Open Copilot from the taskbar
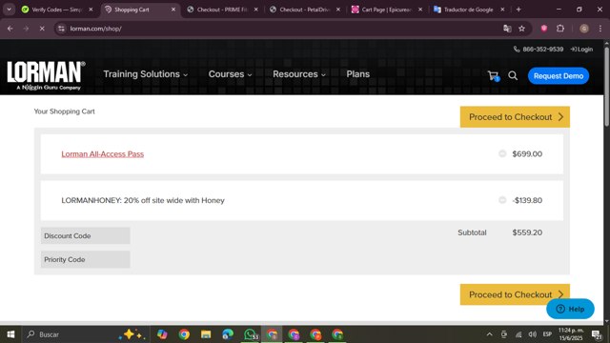610x343 pixels. [x=162, y=334]
